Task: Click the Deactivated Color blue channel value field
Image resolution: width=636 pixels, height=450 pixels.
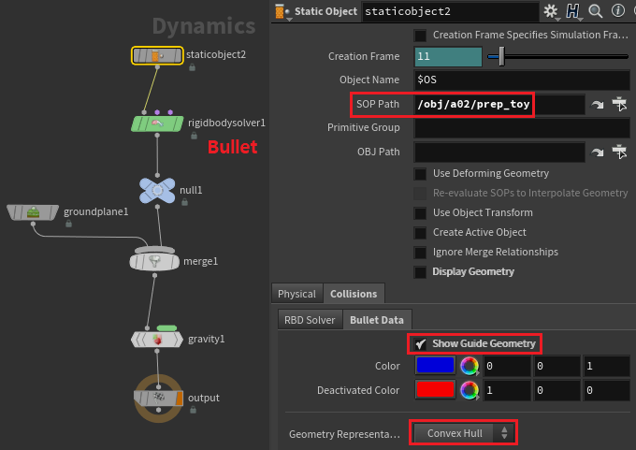Action: (606, 390)
